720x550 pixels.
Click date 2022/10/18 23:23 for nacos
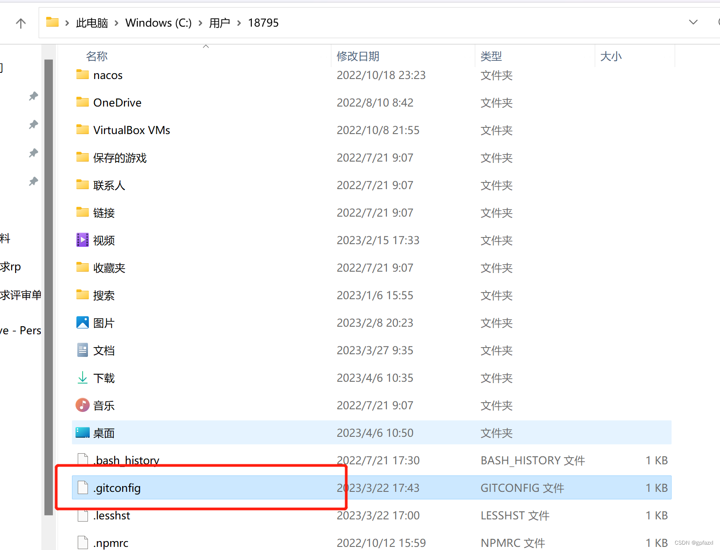click(381, 75)
